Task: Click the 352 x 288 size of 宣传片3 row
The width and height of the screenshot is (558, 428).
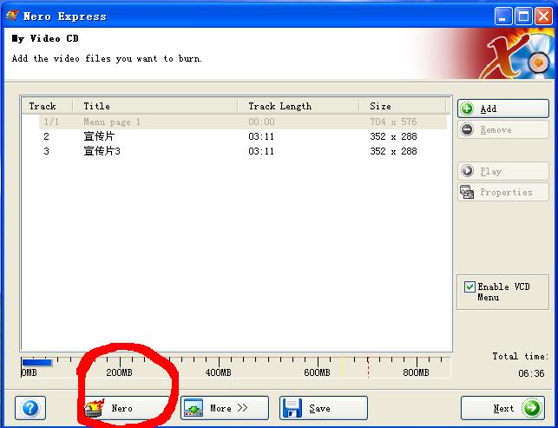Action: (x=393, y=151)
